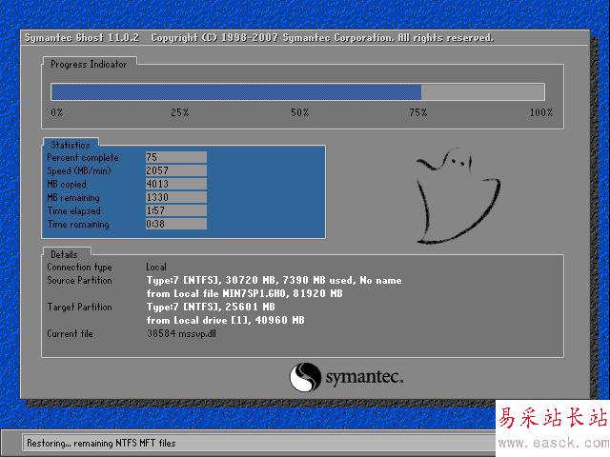This screenshot has width=610, height=457.
Task: Click the 'Time elapsed' label
Action: click(74, 210)
